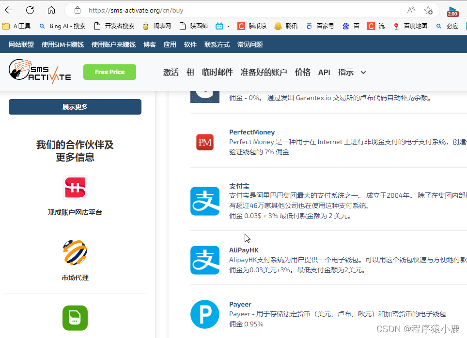Select the AliPayHK payment logo
The width and height of the screenshot is (467, 338).
(x=205, y=260)
